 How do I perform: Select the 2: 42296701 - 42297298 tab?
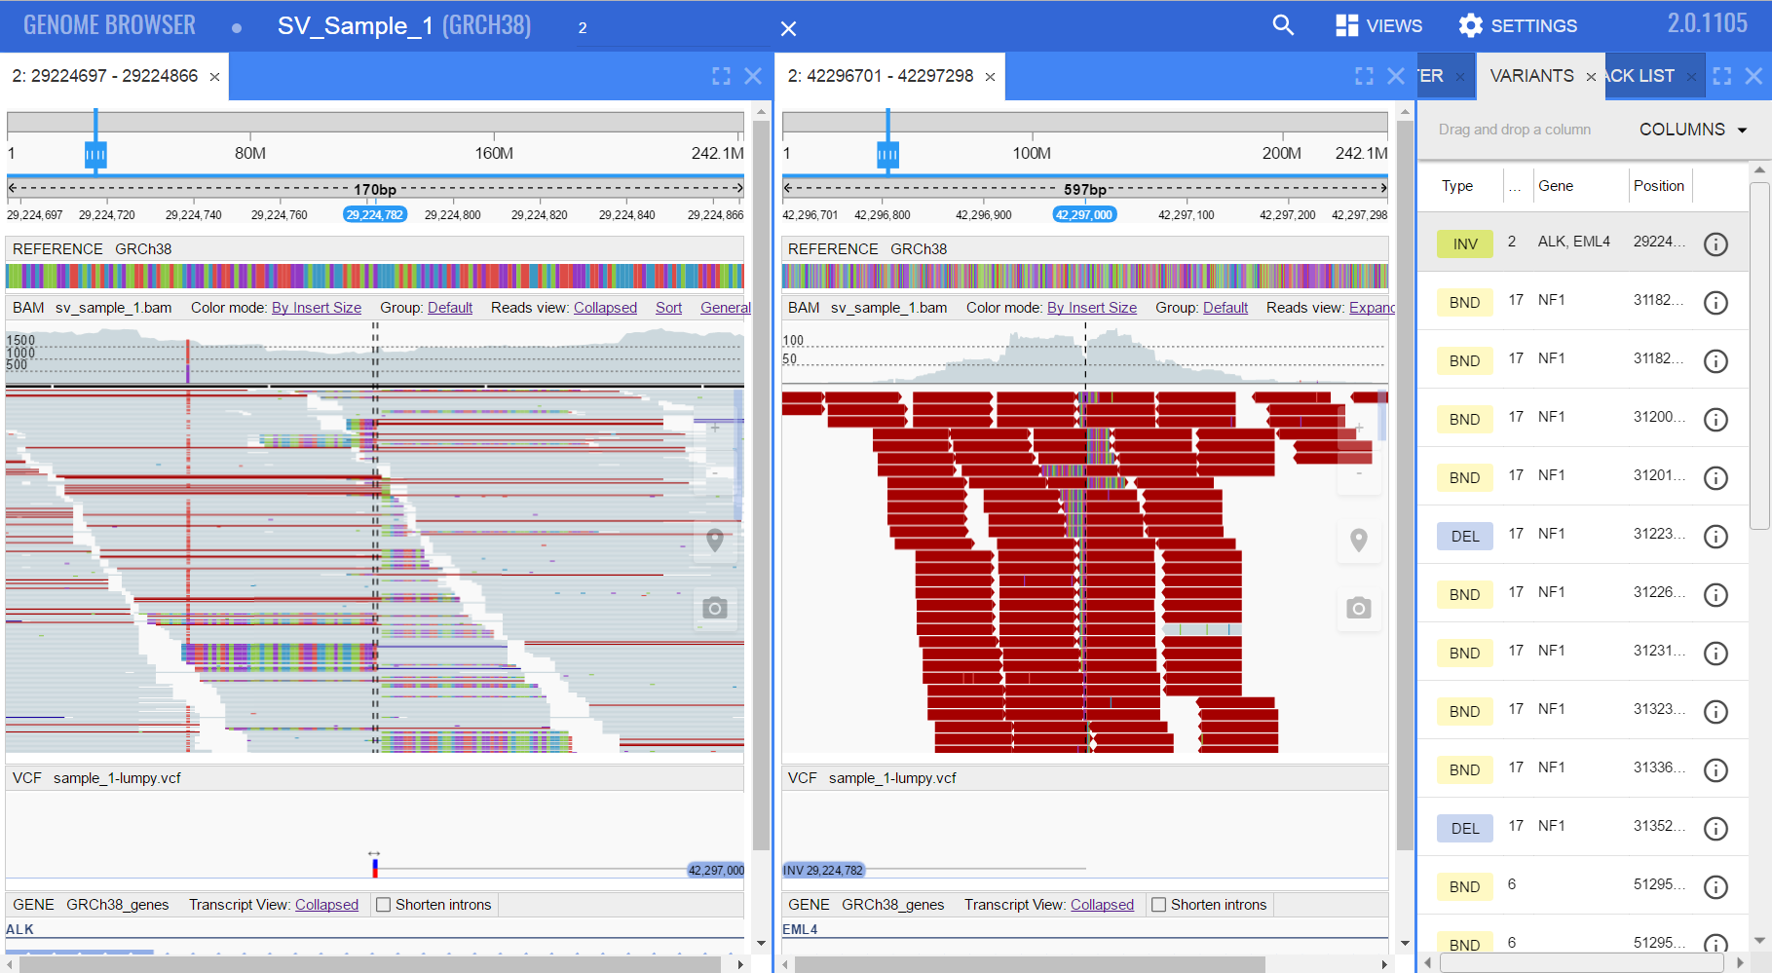coord(880,76)
